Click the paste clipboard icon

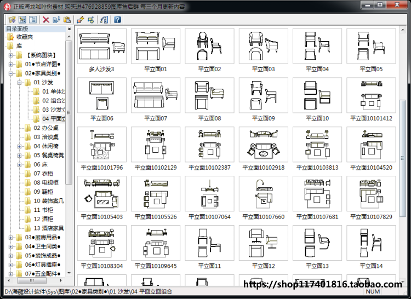pyautogui.click(x=67, y=20)
